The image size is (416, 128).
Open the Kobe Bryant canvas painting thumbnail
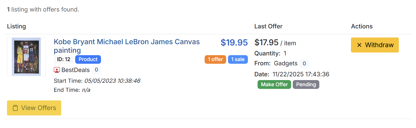coord(26,57)
